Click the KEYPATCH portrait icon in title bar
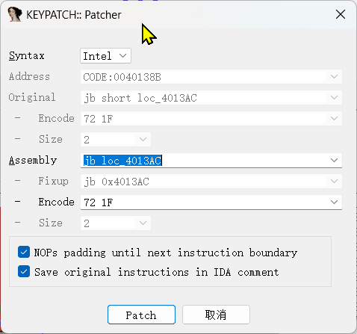The width and height of the screenshot is (357, 334). [x=15, y=14]
